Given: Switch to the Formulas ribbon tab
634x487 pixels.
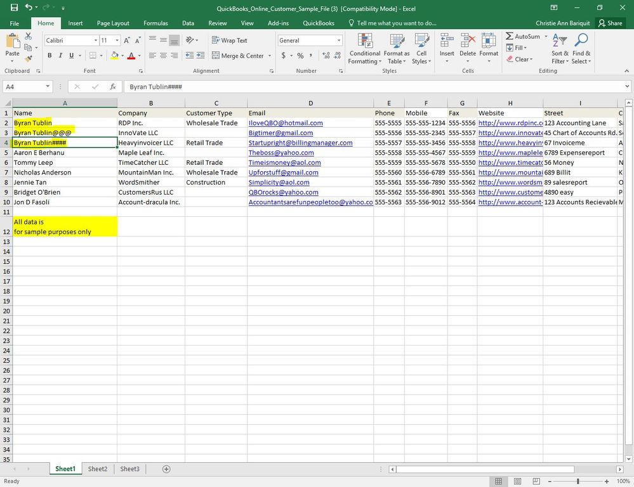Looking at the screenshot, I should tap(155, 23).
